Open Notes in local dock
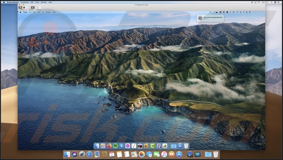 click(x=119, y=154)
